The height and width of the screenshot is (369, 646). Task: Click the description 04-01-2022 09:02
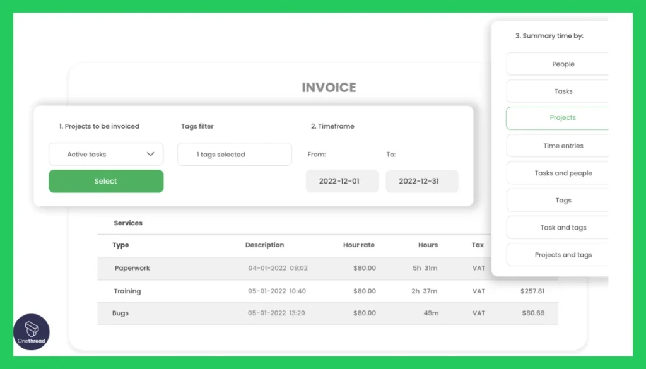[x=278, y=268]
